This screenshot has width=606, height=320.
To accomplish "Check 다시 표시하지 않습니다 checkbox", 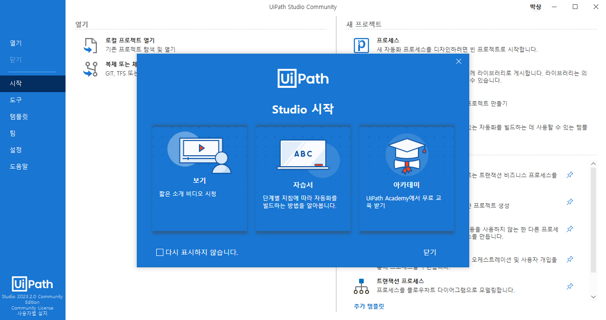I will point(160,252).
